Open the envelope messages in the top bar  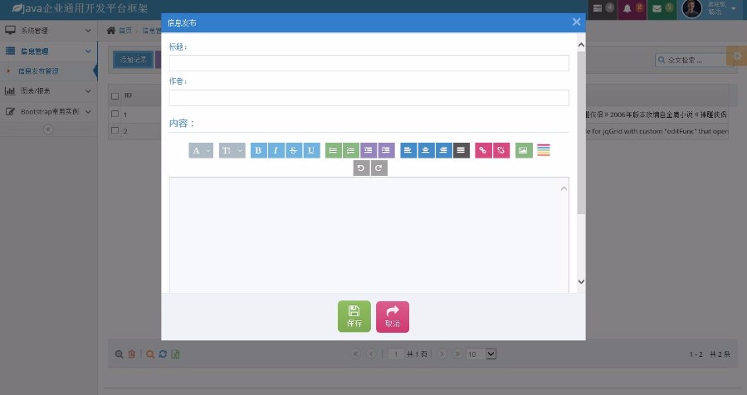[662, 8]
